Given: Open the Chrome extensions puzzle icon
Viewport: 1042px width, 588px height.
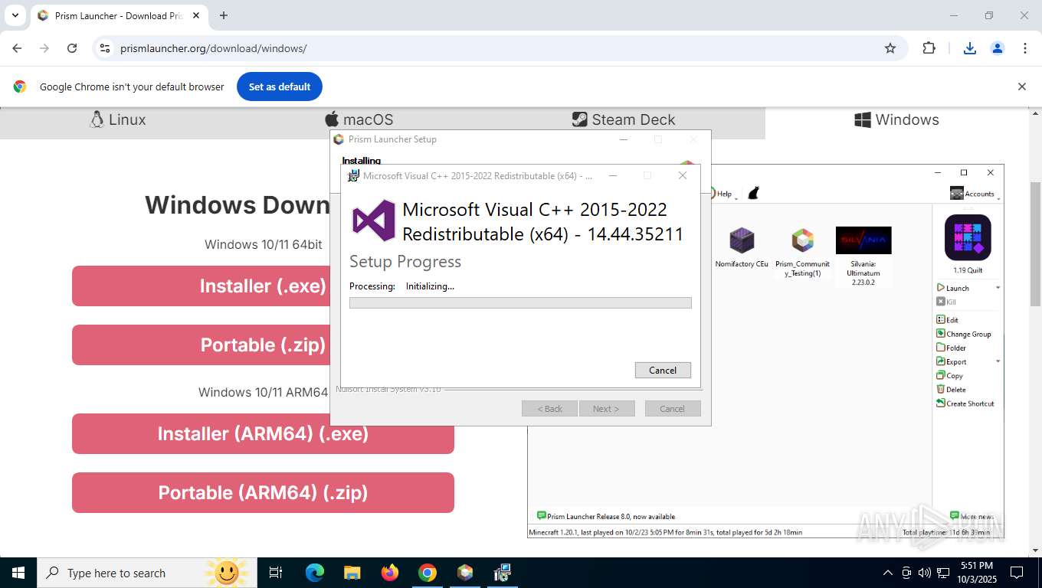Looking at the screenshot, I should (x=929, y=48).
